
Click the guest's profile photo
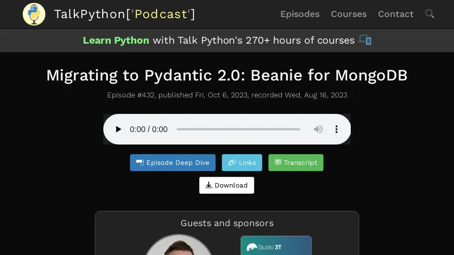coord(179,246)
